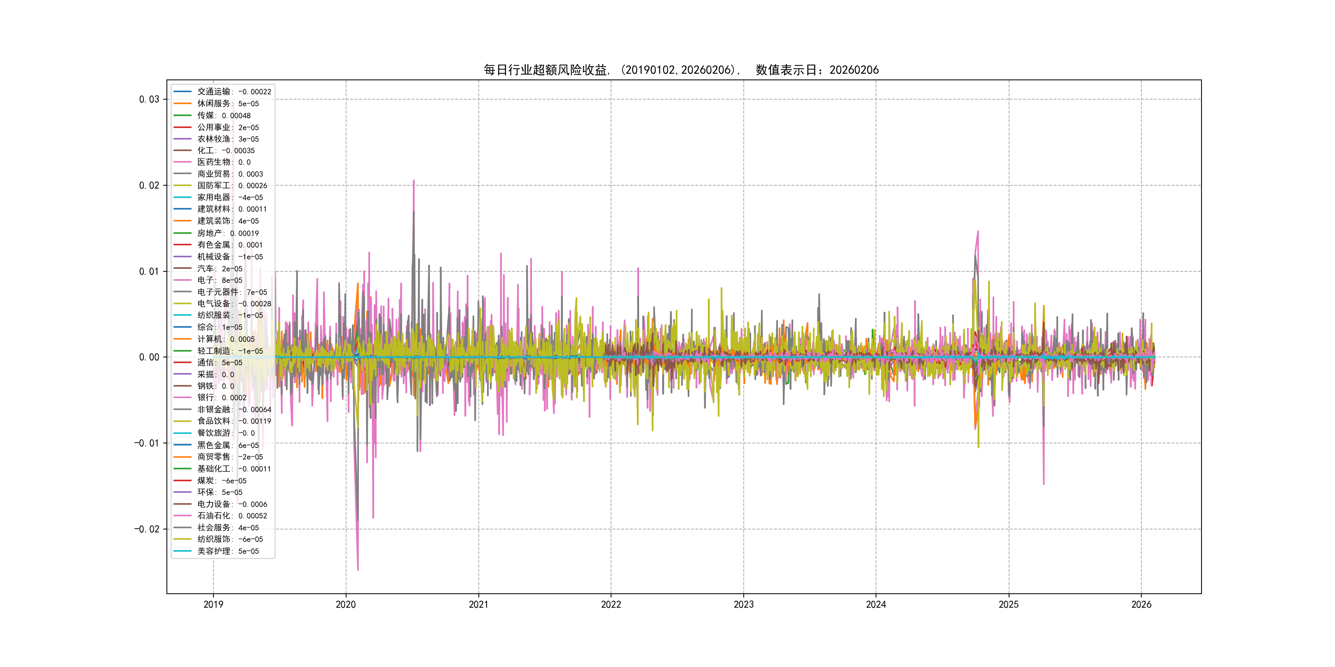
Task: Click the 计算机 legend color line
Action: (x=183, y=339)
